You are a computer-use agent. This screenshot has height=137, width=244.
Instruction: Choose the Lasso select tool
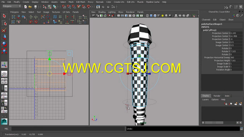click(4, 23)
